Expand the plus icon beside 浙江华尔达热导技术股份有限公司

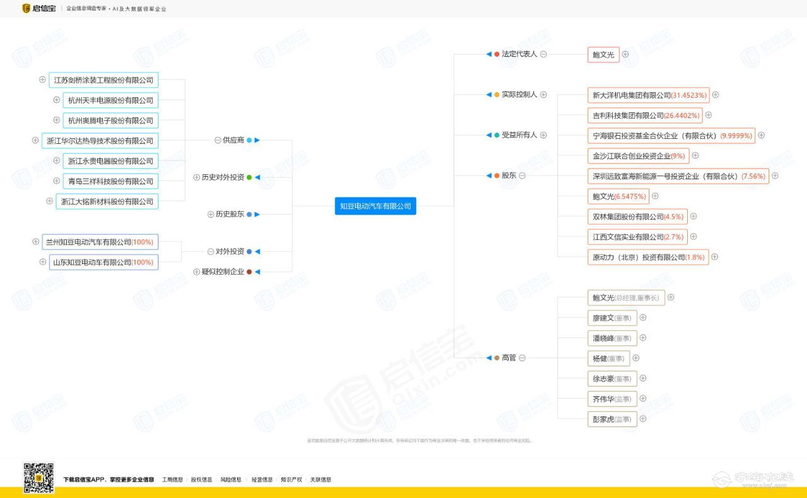coord(35,140)
